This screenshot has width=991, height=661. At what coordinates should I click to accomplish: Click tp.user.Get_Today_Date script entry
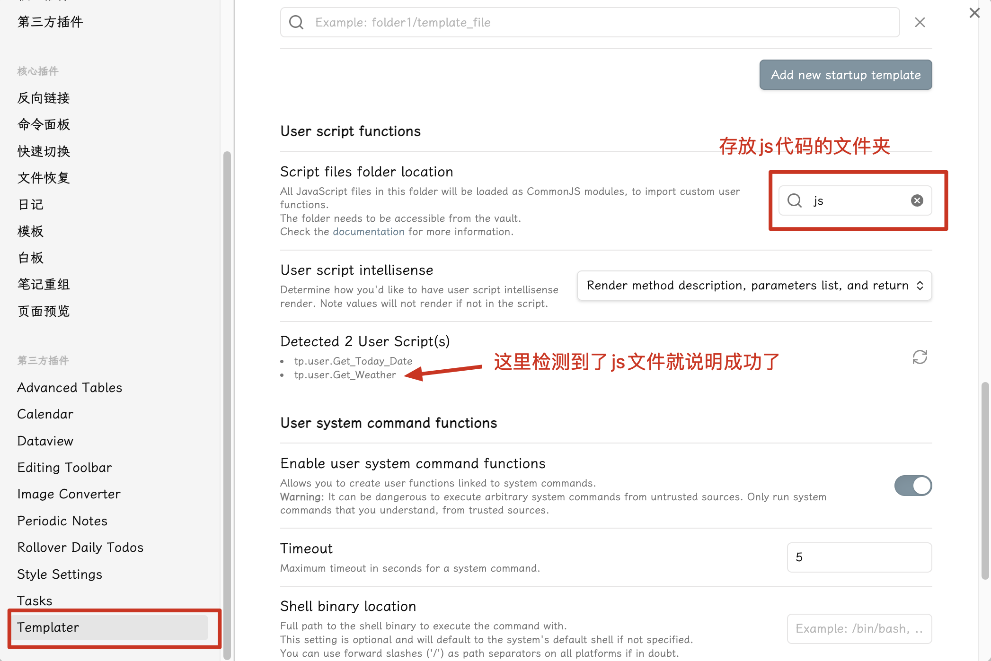(x=353, y=361)
